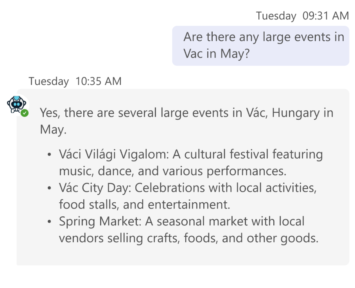Viewport: 355px width, 288px height.
Task: Select the user message about Vac events
Action: (260, 45)
